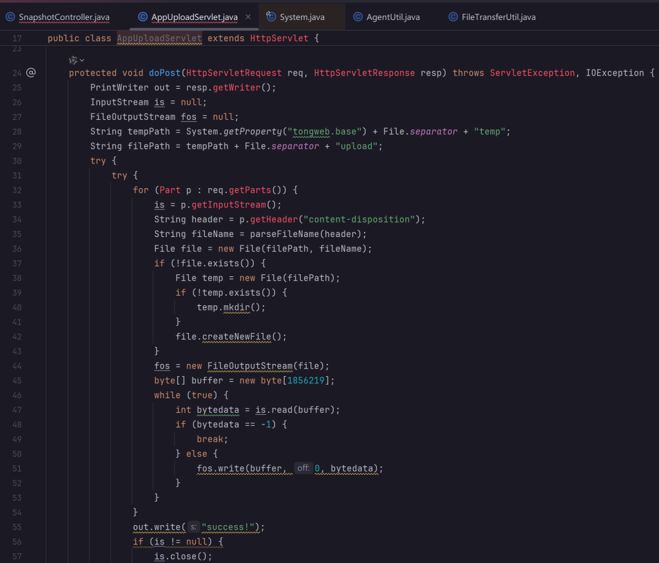Open the FileTransferUtil.java tab
The height and width of the screenshot is (563, 659).
(x=498, y=17)
